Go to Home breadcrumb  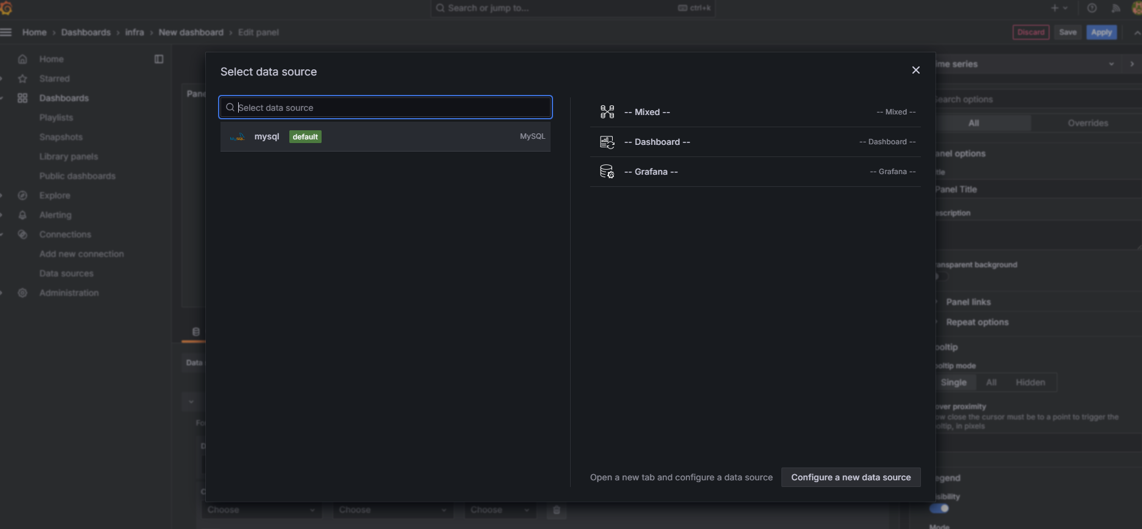34,32
